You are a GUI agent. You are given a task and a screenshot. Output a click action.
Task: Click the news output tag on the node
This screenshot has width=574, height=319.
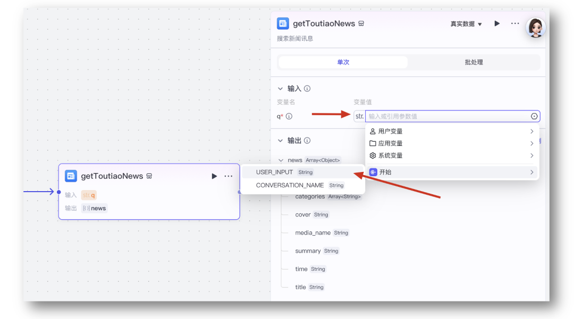(x=95, y=208)
